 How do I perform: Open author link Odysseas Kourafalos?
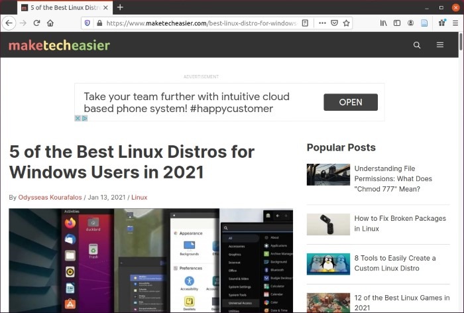[51, 198]
